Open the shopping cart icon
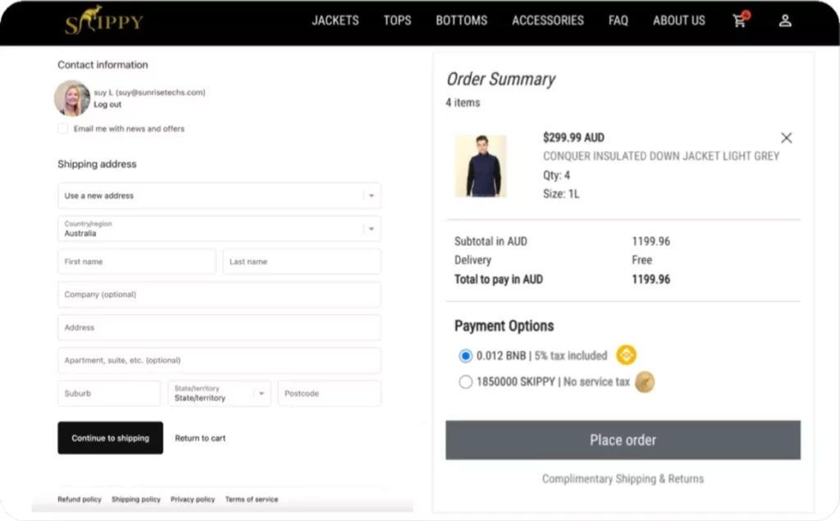Viewport: 840px width, 521px height. (x=741, y=20)
